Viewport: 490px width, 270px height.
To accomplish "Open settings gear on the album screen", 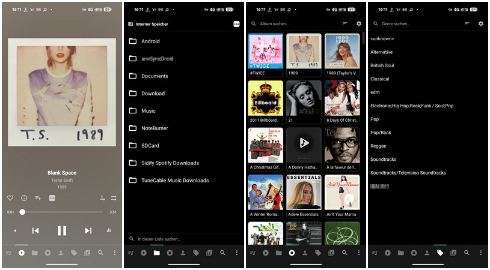I will (359, 23).
